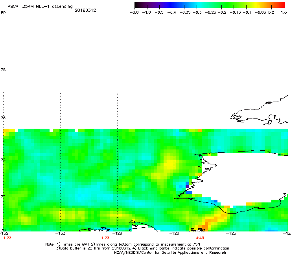Click the NOAA/NESDIS credit line
Screen dimensions: 291x255
(x=170, y=253)
